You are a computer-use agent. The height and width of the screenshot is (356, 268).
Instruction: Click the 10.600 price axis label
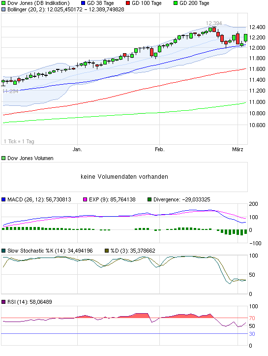(257, 125)
